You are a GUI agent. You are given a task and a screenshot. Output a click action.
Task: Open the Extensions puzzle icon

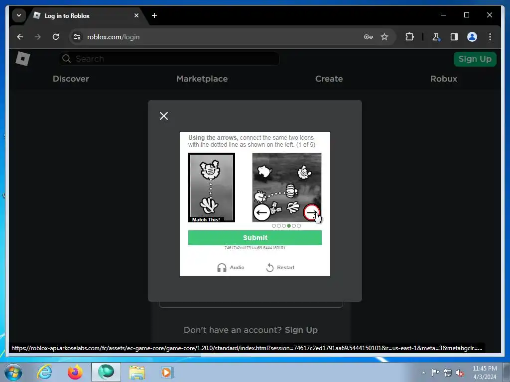[409, 37]
